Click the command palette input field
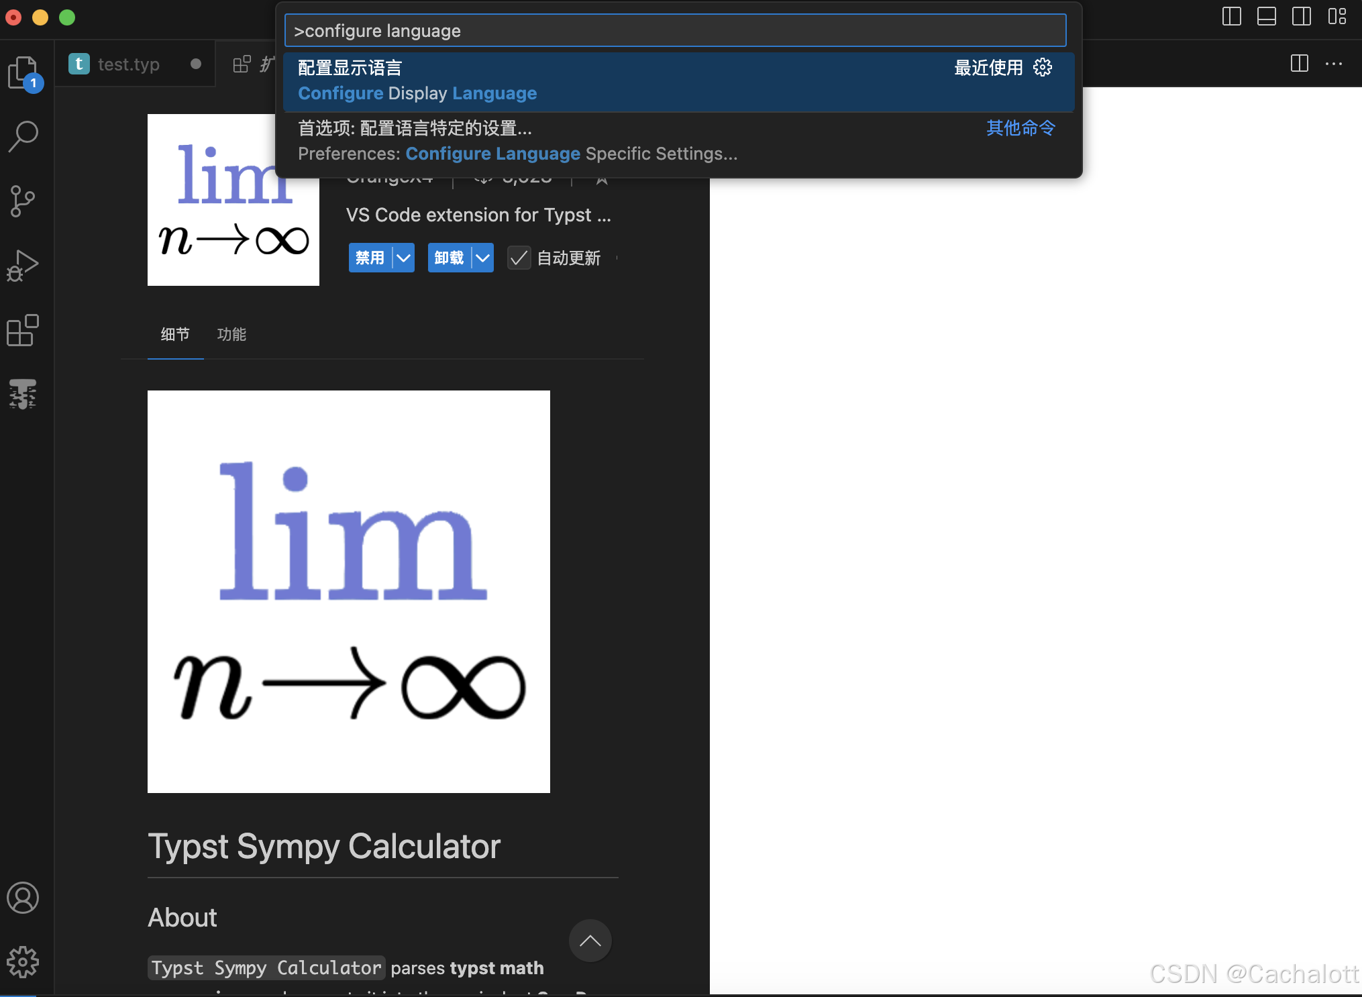1362x997 pixels. point(675,31)
